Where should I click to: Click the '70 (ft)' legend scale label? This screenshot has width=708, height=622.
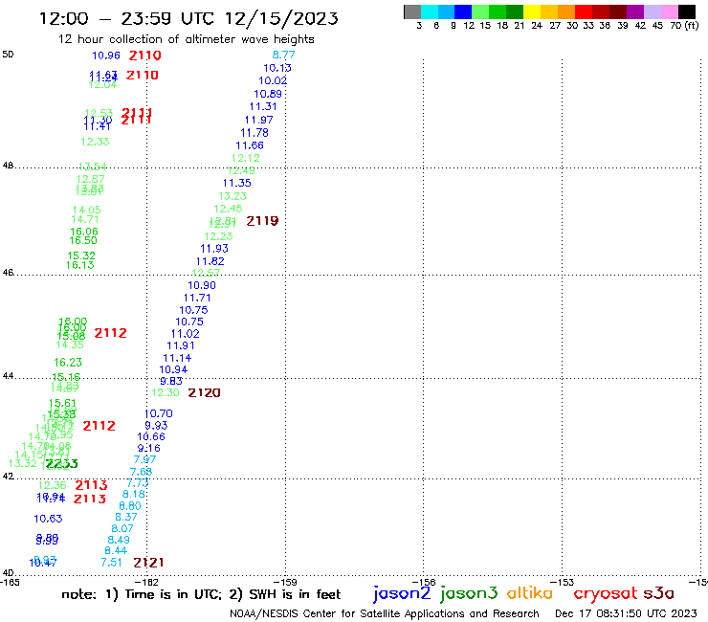tap(684, 25)
